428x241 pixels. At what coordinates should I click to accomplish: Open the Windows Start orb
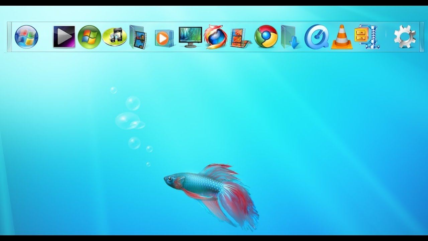pos(26,37)
